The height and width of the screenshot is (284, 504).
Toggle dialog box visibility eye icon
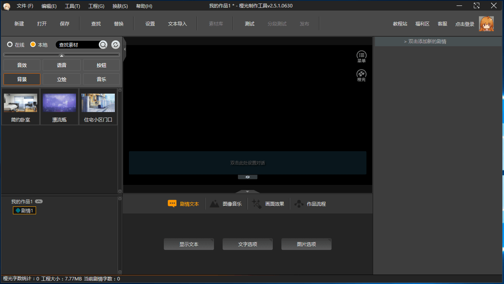pyautogui.click(x=248, y=177)
